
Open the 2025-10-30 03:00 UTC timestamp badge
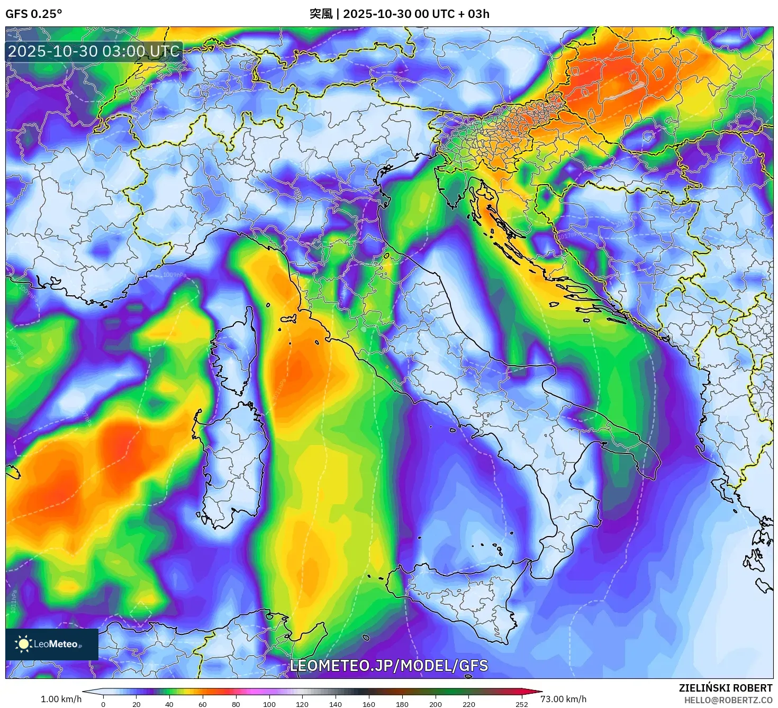(x=93, y=52)
